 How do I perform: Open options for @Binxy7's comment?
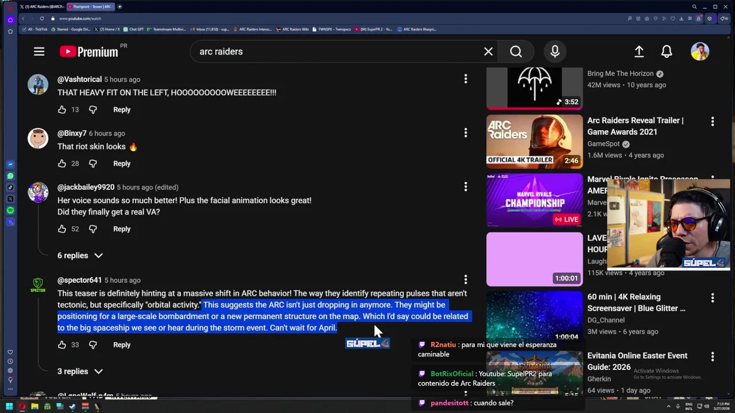pyautogui.click(x=466, y=133)
